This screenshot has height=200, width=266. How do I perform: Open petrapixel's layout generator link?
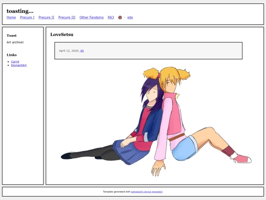(147, 192)
